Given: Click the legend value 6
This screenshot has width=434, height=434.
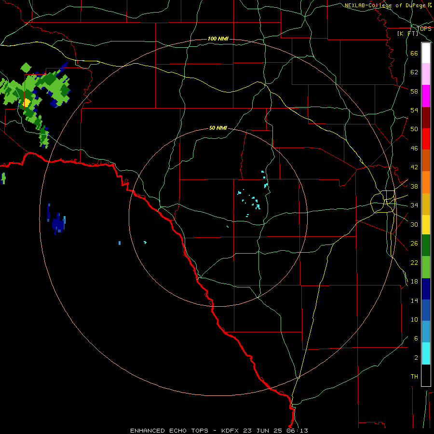Looking at the screenshot, I should click(416, 338).
